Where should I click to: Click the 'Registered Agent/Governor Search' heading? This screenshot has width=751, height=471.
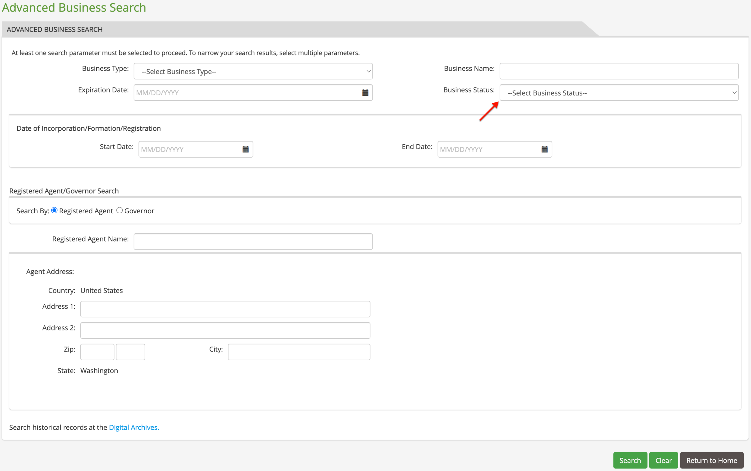(x=64, y=191)
